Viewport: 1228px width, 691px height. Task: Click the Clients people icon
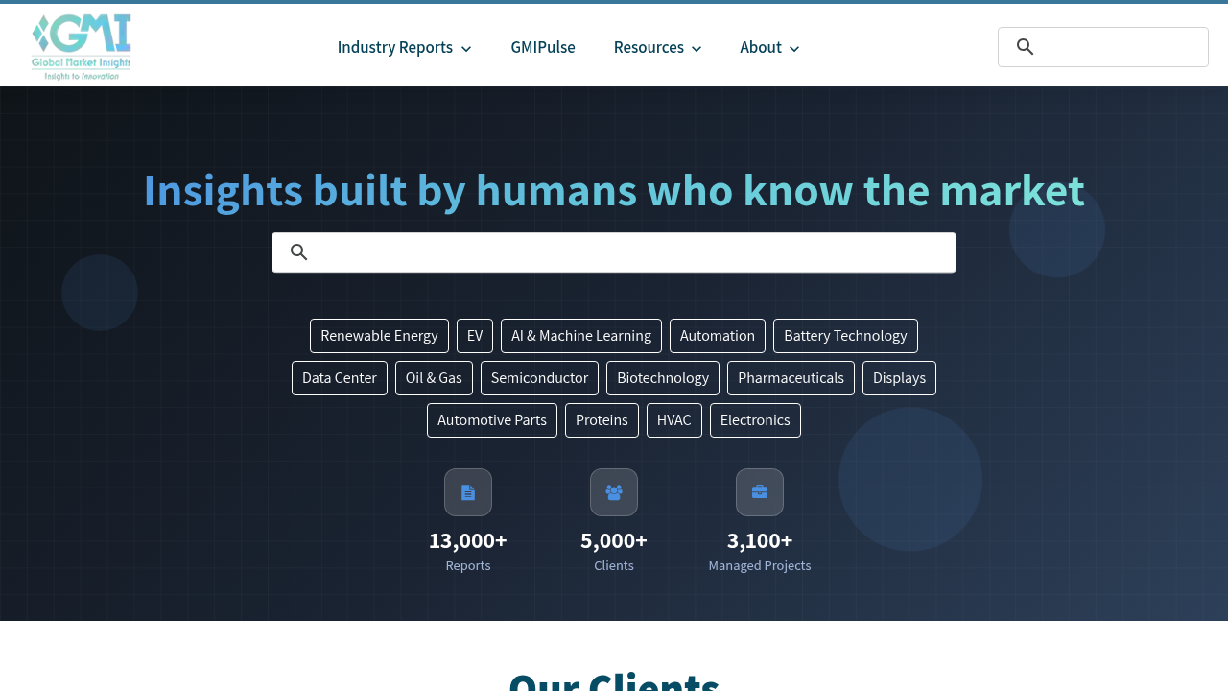pyautogui.click(x=614, y=492)
